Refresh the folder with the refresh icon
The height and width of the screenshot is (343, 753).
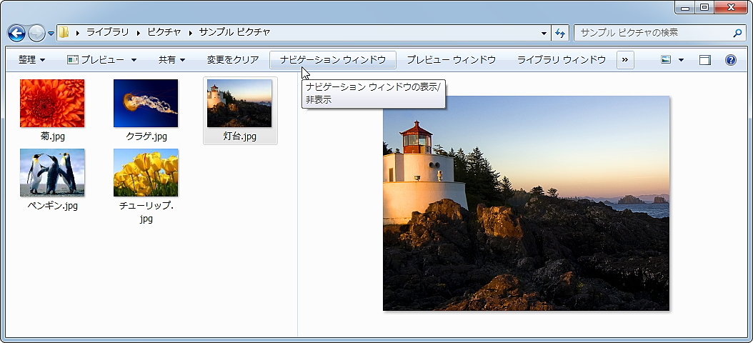559,33
